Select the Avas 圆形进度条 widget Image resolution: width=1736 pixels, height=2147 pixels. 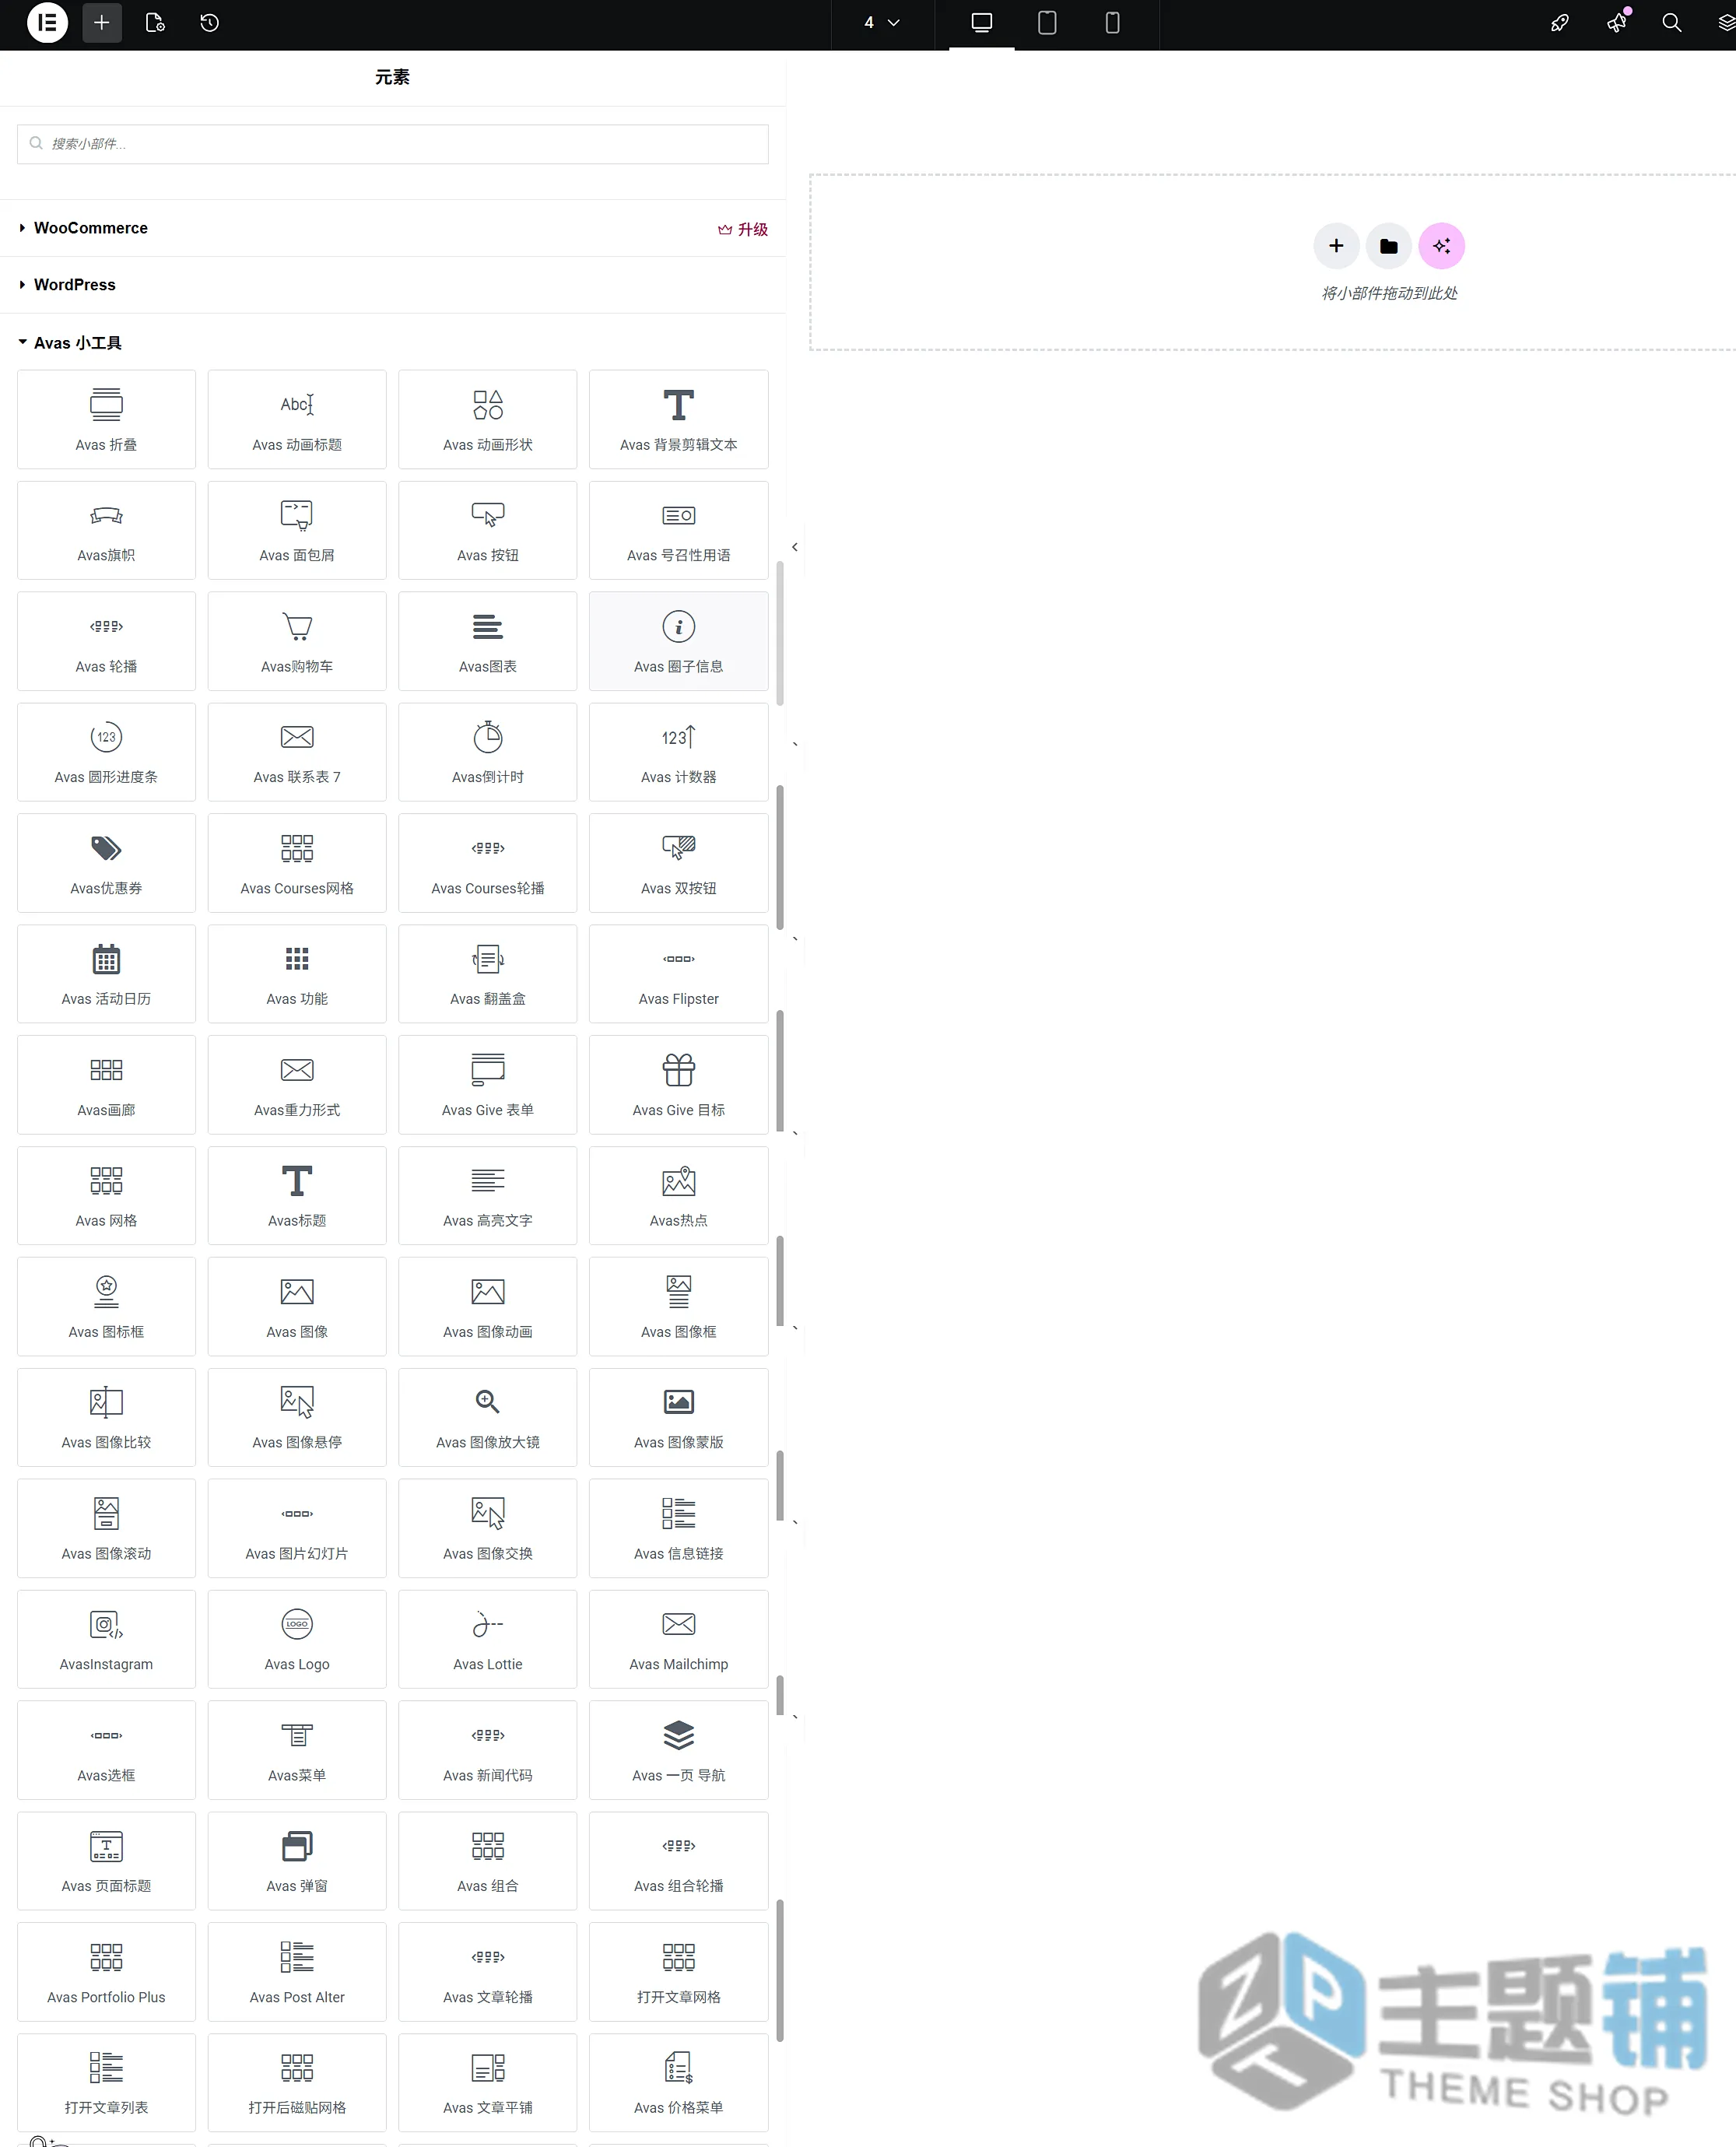point(106,752)
